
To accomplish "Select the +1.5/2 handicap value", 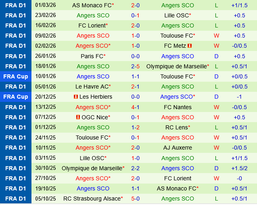I will click(239, 168).
